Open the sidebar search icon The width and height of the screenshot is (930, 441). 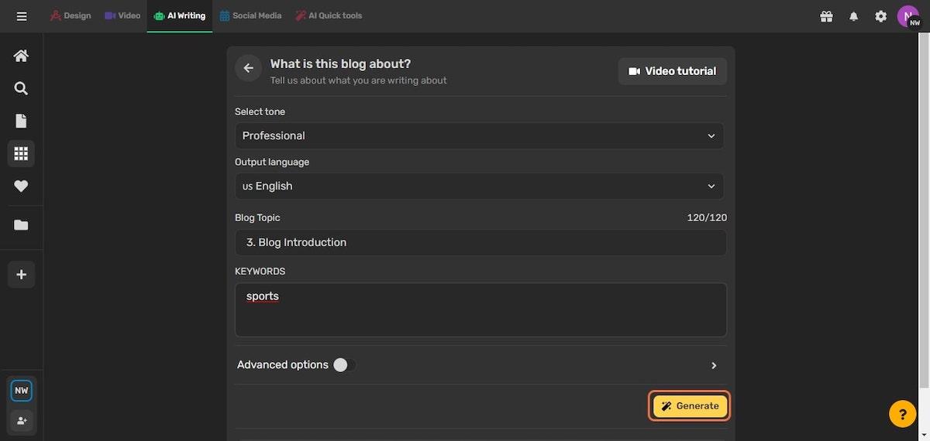(21, 88)
